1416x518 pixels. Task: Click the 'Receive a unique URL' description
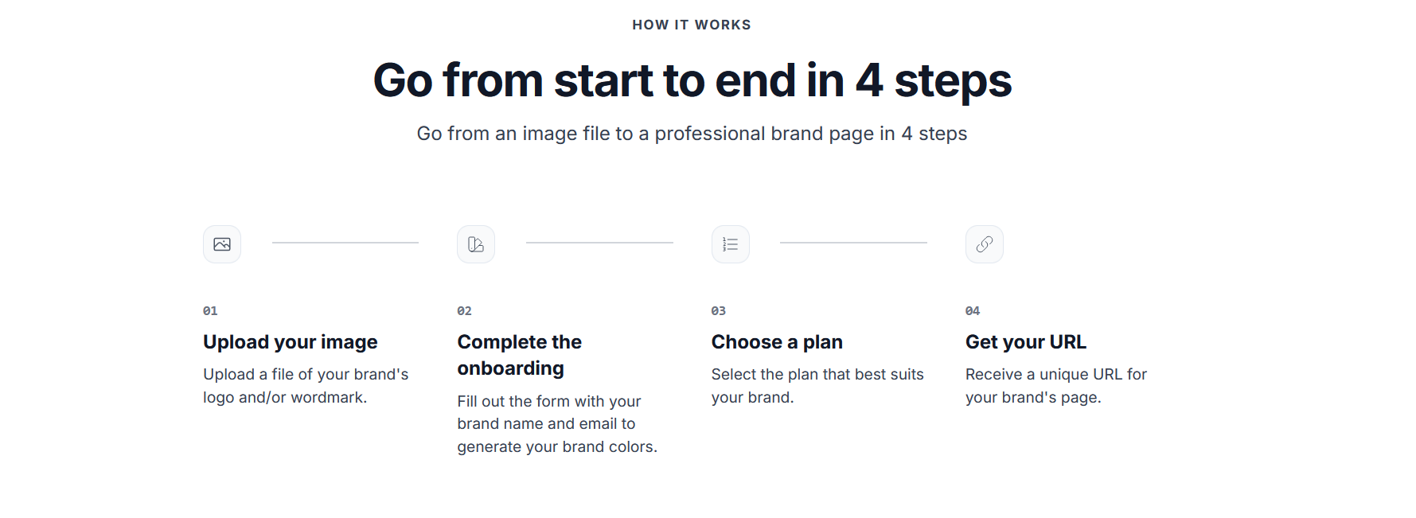coord(1056,386)
